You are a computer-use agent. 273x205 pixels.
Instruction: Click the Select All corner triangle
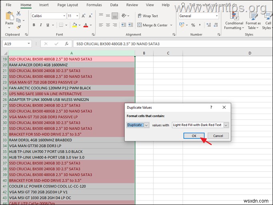click(5, 53)
